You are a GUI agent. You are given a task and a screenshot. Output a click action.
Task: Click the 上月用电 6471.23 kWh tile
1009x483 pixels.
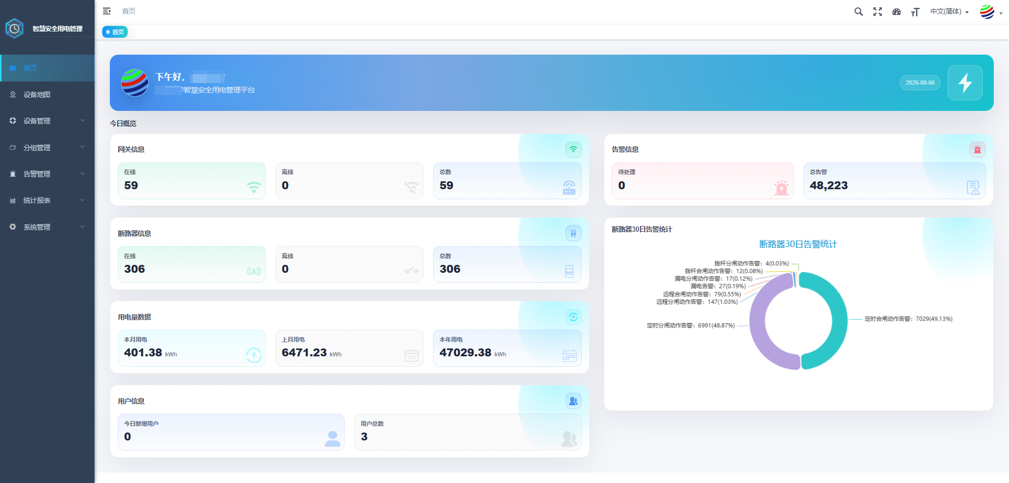click(349, 348)
